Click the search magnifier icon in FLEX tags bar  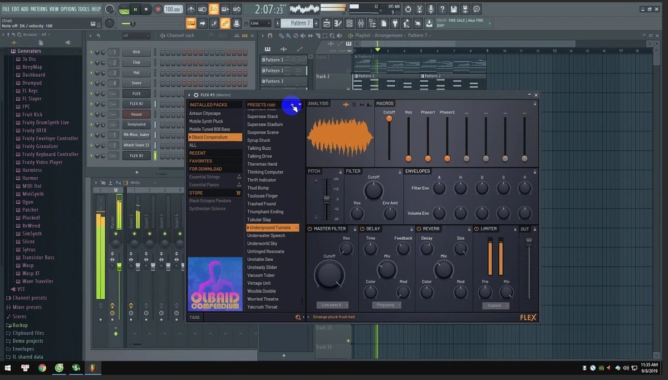pos(298,317)
